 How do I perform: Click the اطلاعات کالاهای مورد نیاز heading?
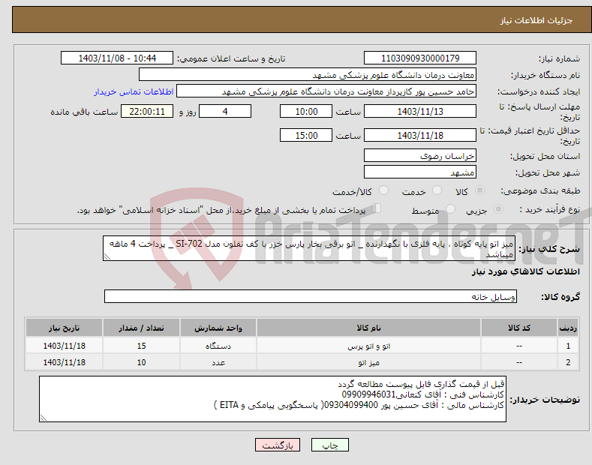(525, 271)
